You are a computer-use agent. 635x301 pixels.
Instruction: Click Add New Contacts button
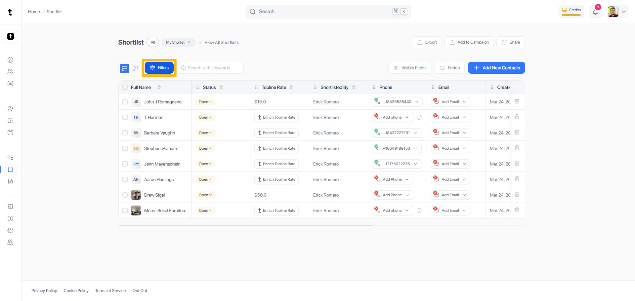(x=496, y=68)
